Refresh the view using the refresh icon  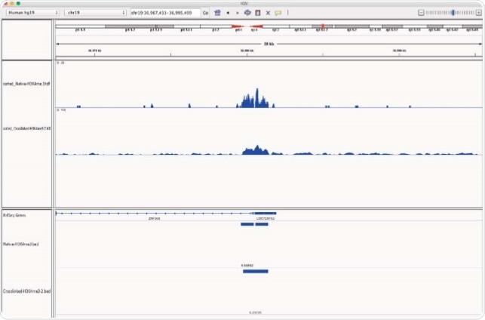pos(247,13)
